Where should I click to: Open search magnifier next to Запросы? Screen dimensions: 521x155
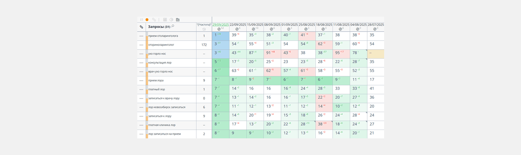[173, 26]
